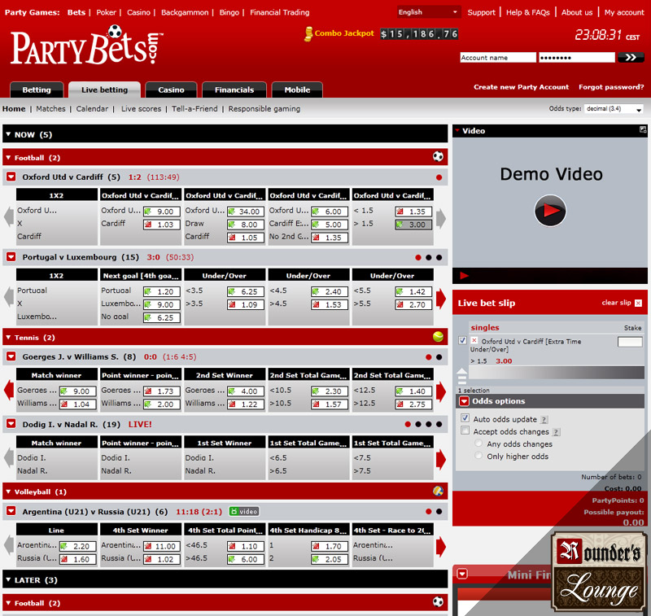This screenshot has height=616, width=651.
Task: Click the stake input for Oxford Utd bet
Action: (630, 342)
